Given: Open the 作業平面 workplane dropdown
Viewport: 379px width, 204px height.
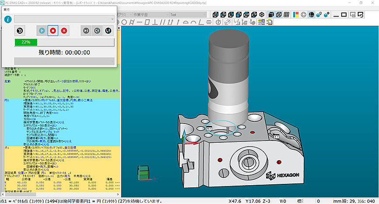Looking at the screenshot, I should 151,15.
